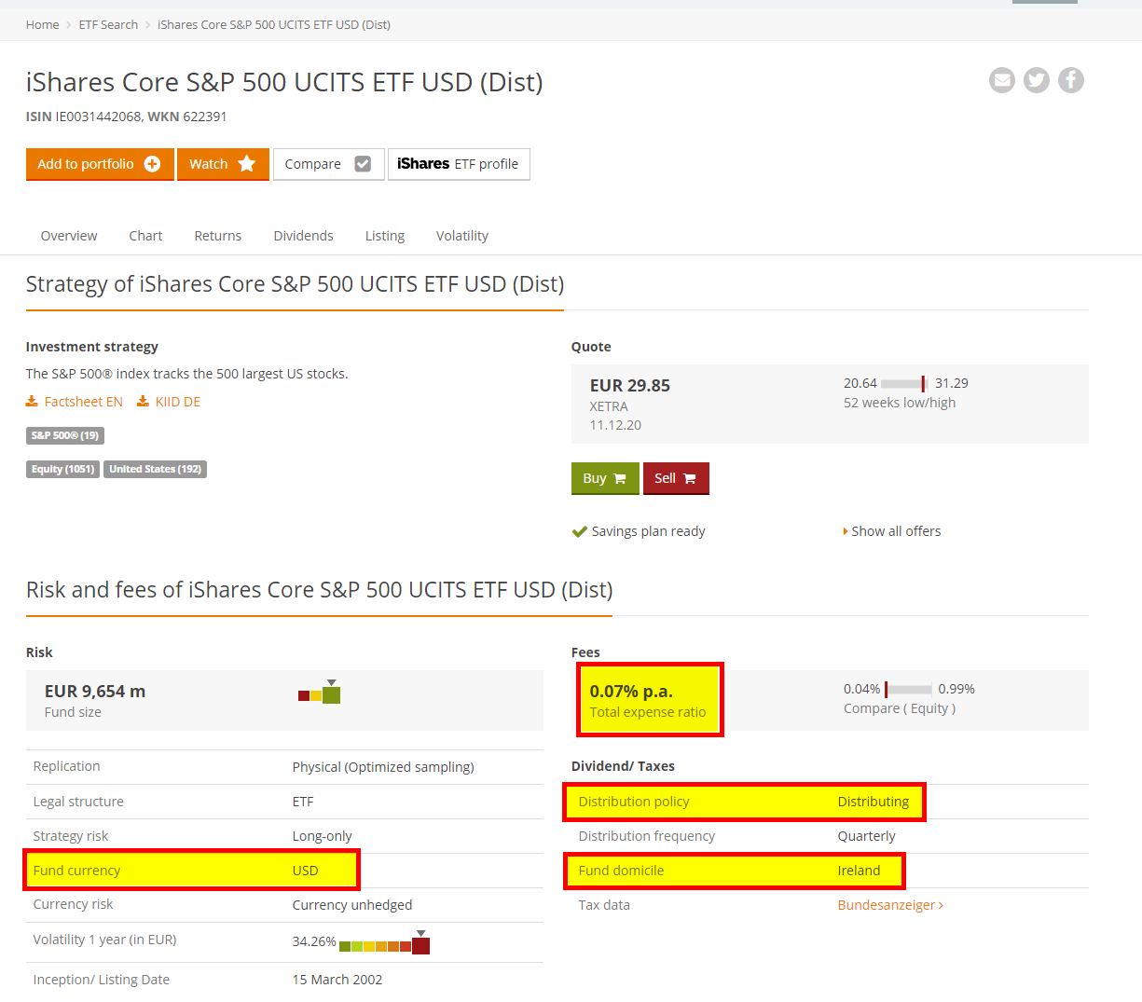The height and width of the screenshot is (1002, 1142).
Task: Open the iShares ETF profile
Action: click(x=459, y=164)
